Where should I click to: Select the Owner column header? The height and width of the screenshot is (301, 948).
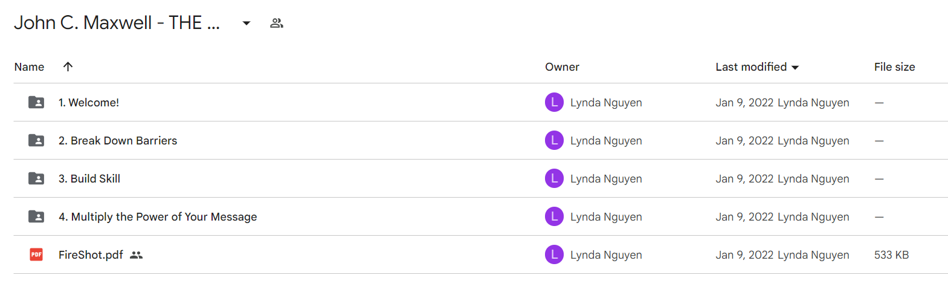tap(562, 67)
